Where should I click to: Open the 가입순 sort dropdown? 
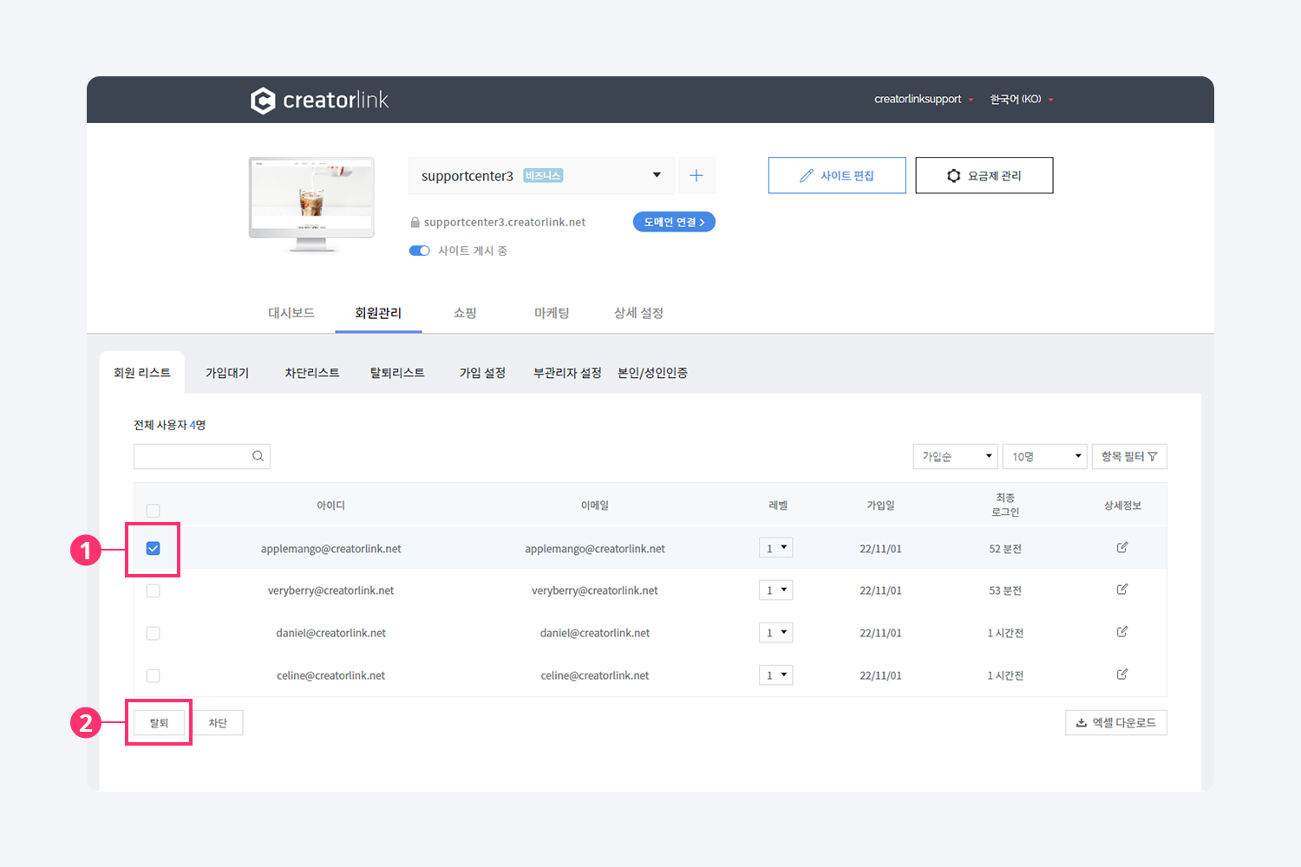955,456
